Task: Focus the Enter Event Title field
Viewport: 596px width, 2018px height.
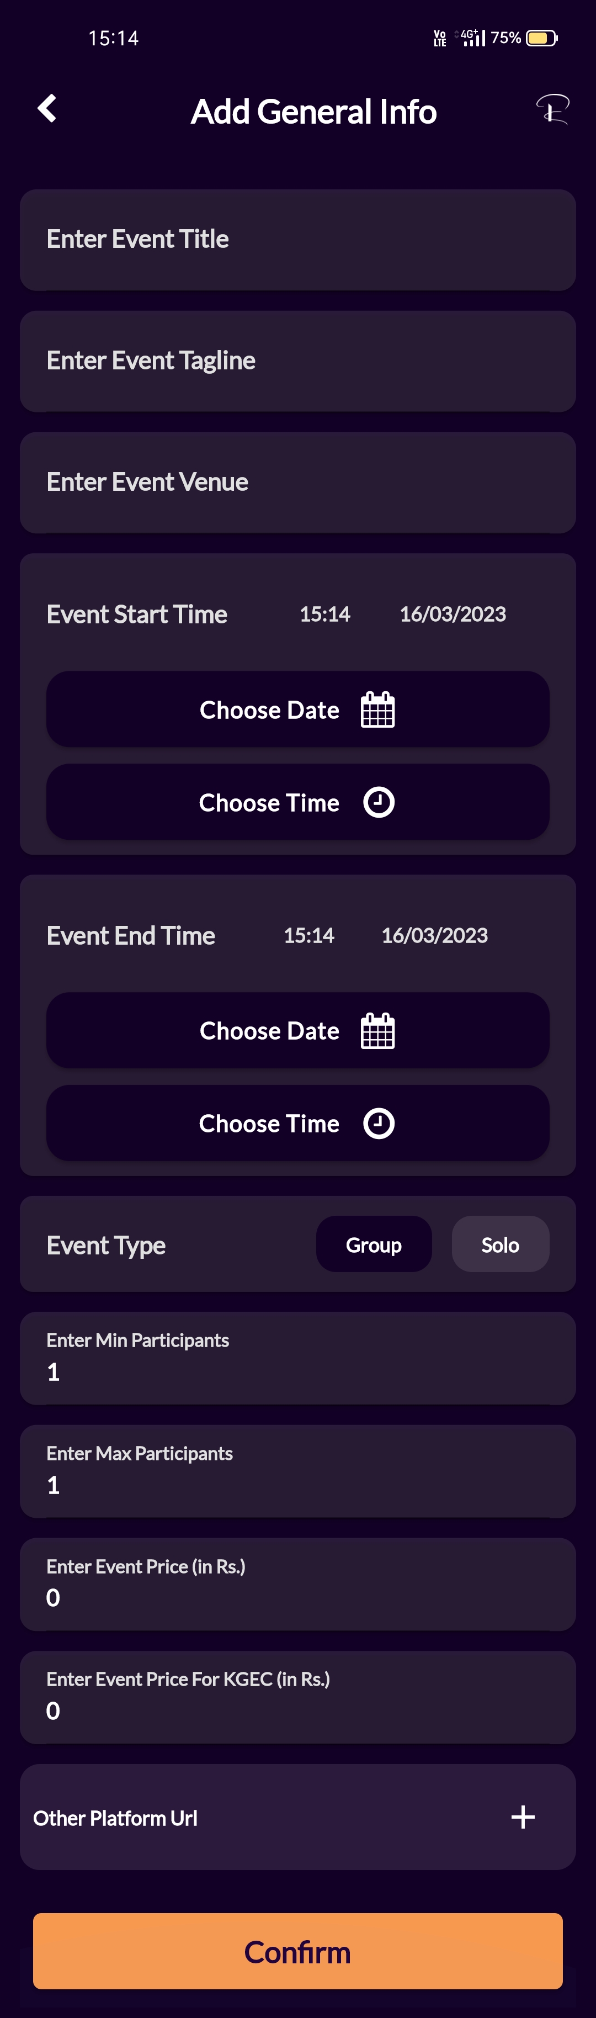Action: (297, 240)
